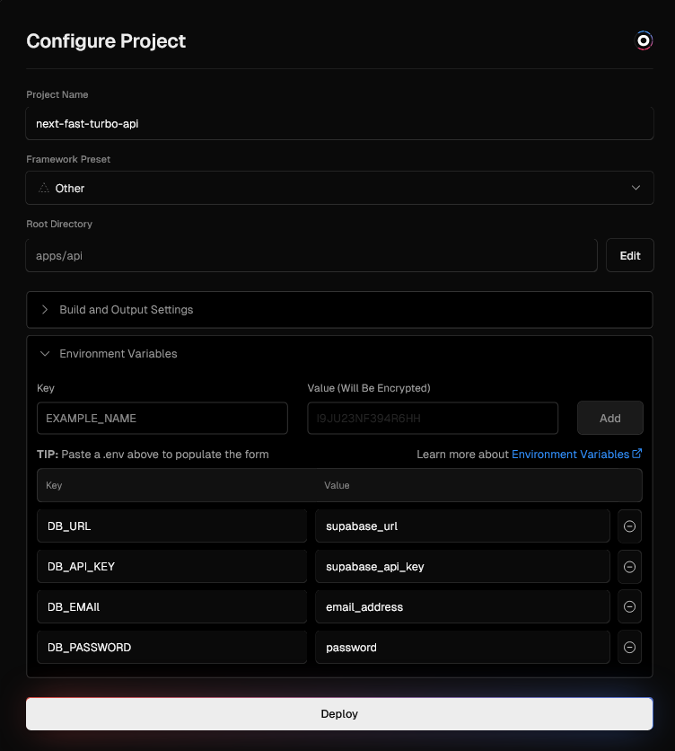Viewport: 675px width, 751px height.
Task: Click the triangle icon in Framework Preset
Action: [44, 189]
